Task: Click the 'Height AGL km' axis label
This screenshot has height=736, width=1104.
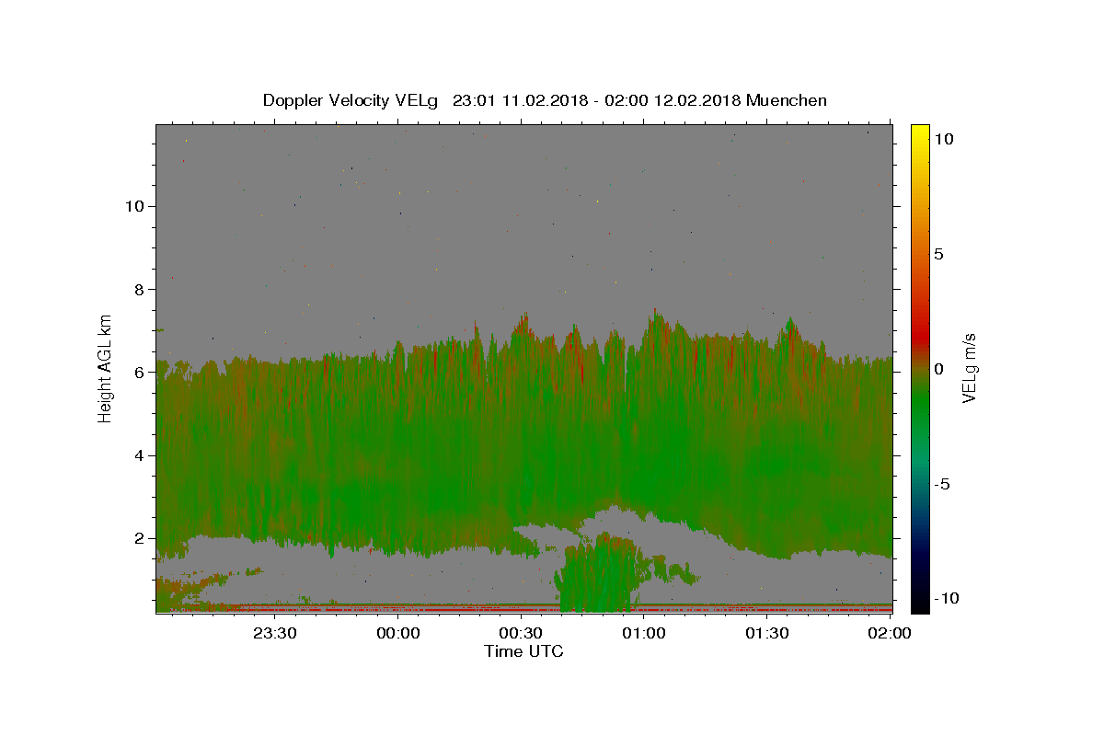Action: coord(106,367)
